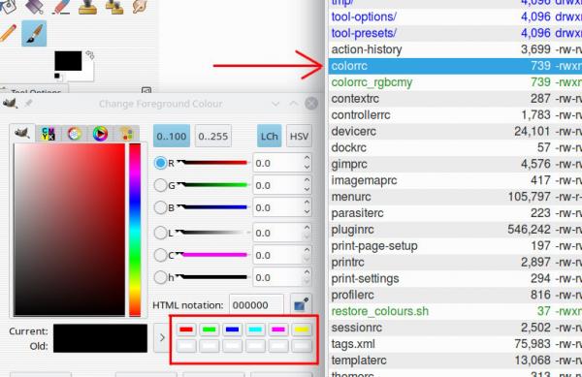Switch scale to 0..255 range
Screen dimensions: 582x377
(213, 137)
